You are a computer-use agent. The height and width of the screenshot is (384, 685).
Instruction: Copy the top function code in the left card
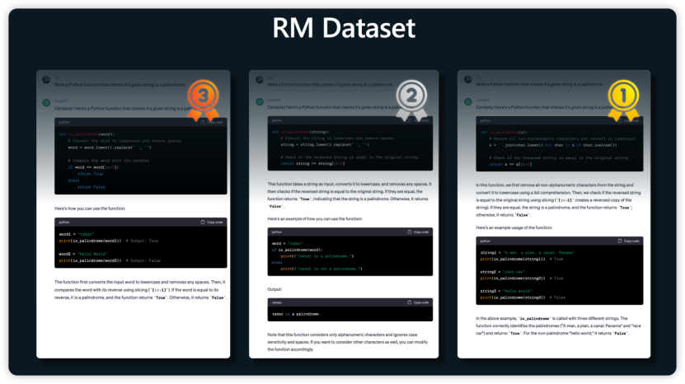point(212,122)
